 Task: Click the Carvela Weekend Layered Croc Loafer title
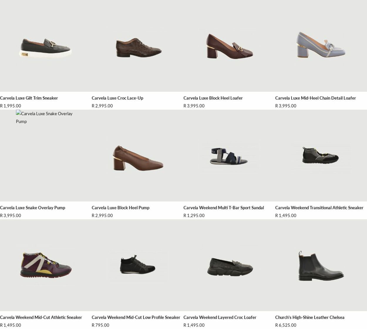coord(220,318)
